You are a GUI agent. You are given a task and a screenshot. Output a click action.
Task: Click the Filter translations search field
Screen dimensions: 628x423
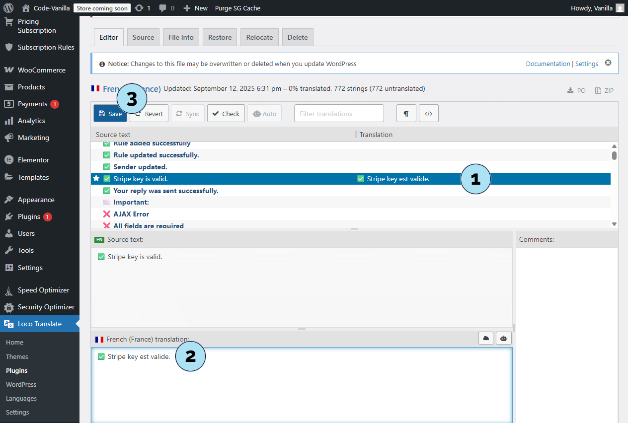pos(339,114)
